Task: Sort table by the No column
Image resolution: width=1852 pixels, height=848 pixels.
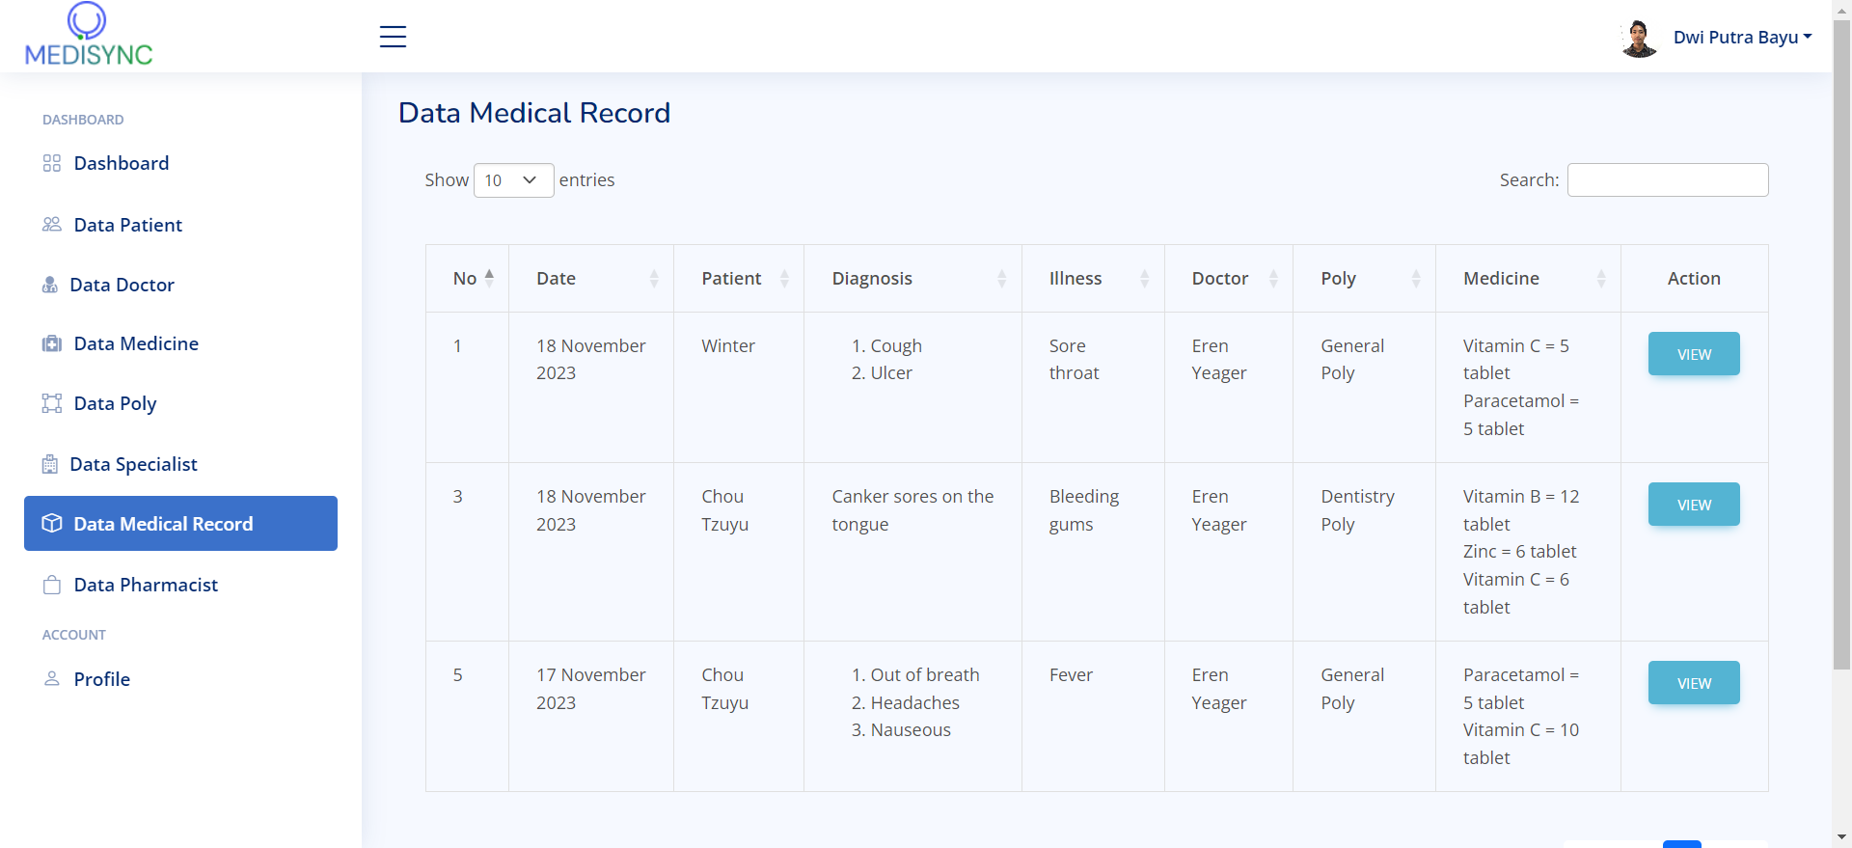Action: 467,279
